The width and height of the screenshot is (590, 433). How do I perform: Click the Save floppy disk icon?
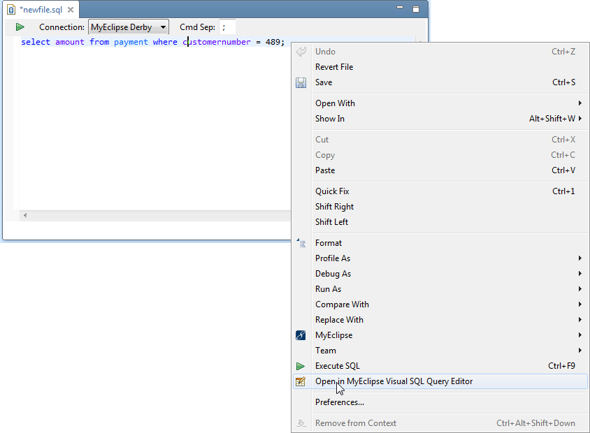click(x=301, y=82)
